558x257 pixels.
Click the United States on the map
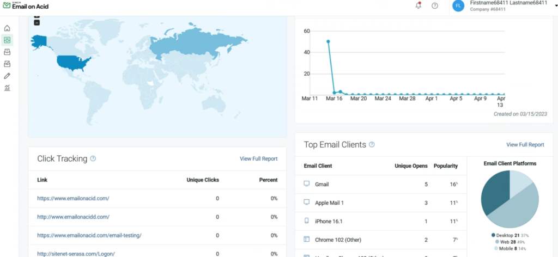tap(72, 63)
